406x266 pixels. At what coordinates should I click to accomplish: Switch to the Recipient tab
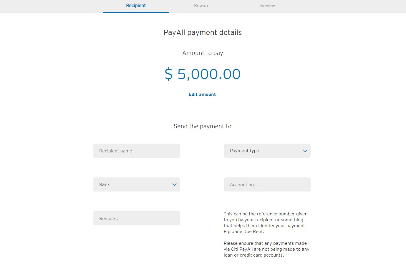pos(136,6)
